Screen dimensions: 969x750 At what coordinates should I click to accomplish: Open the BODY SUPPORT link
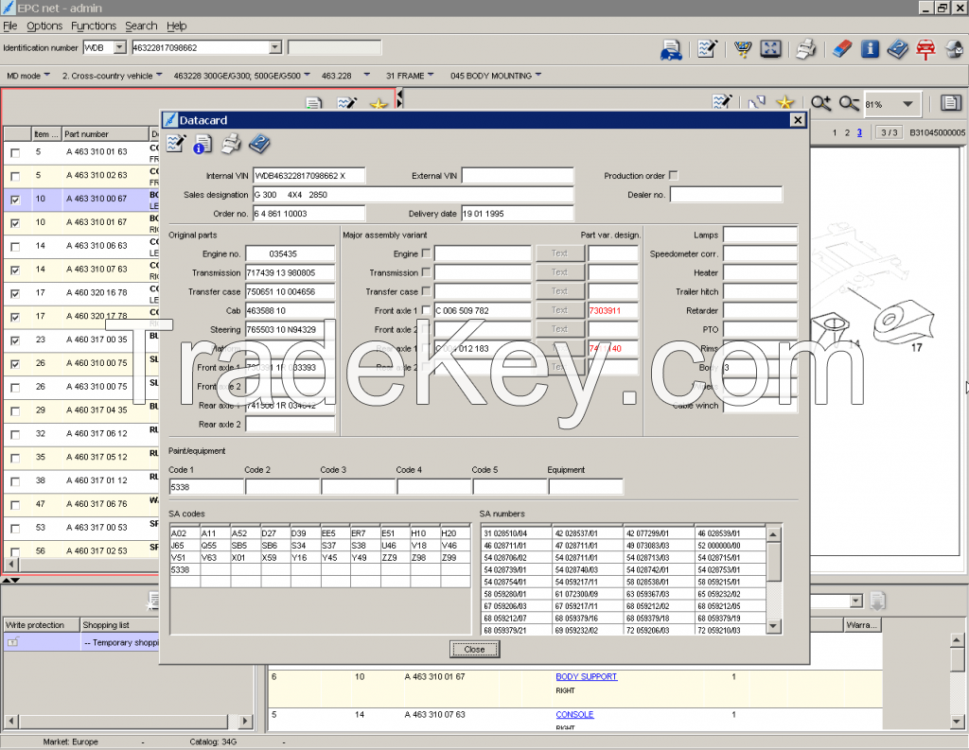click(586, 676)
